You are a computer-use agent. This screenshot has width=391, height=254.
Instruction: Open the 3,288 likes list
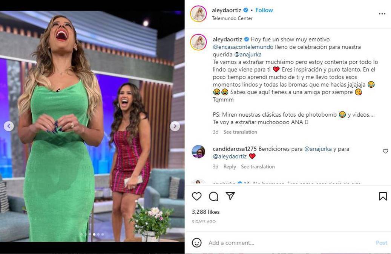pos(206,212)
